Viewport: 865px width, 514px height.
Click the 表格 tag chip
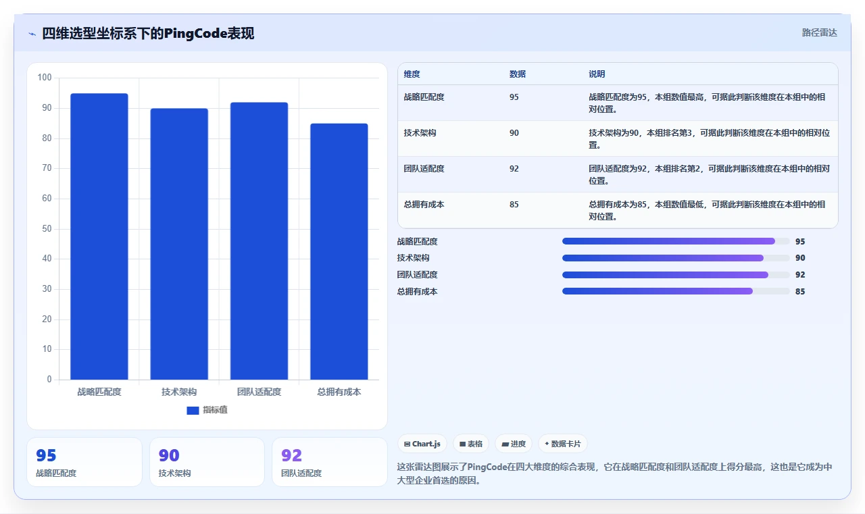[x=471, y=444]
